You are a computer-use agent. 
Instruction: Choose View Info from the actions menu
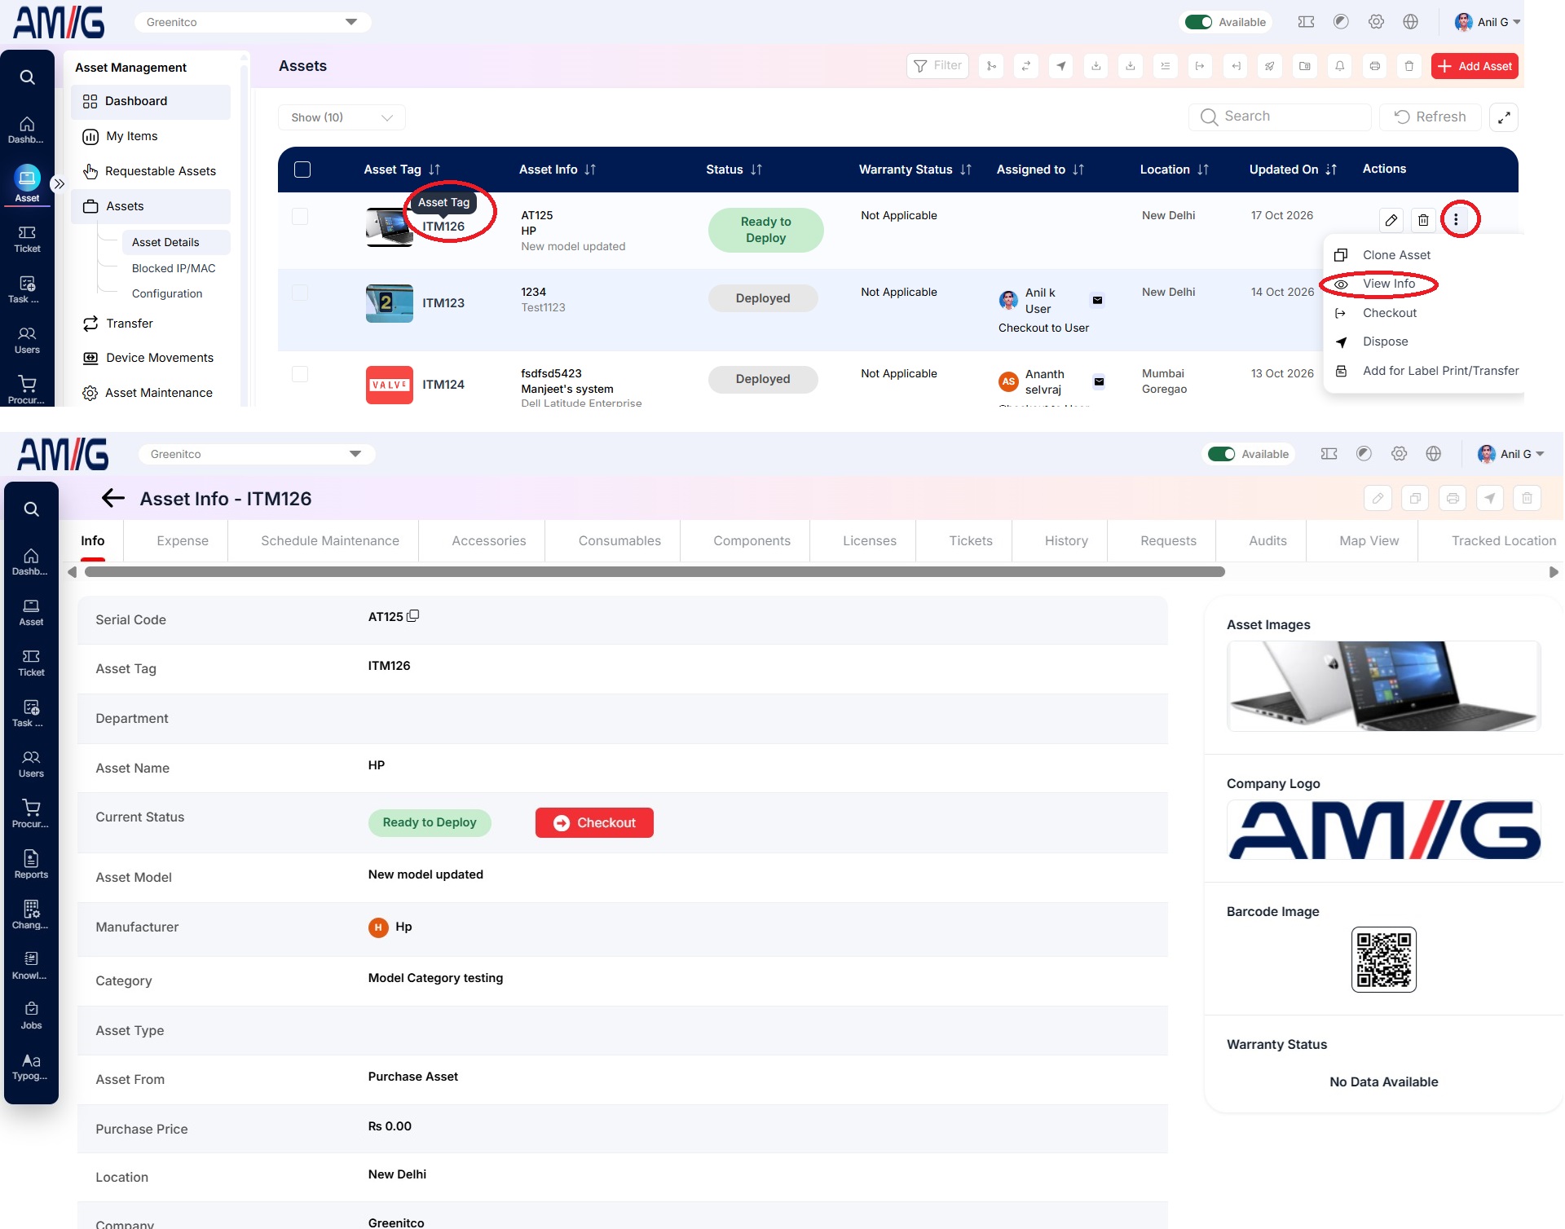pyautogui.click(x=1388, y=284)
